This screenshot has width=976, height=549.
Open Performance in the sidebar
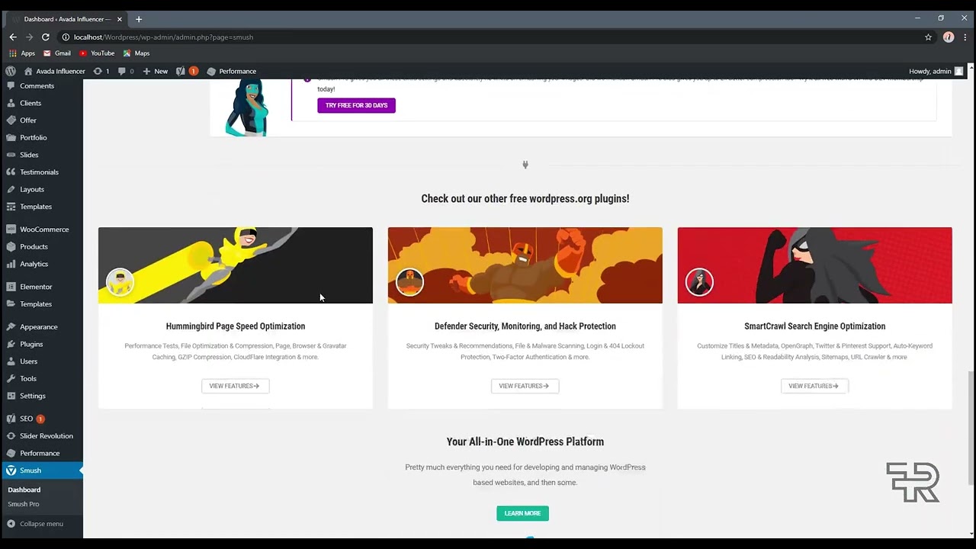41,453
